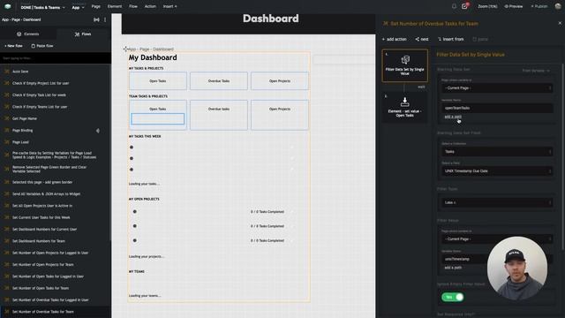Click the Publish button
Screen dimensions: 565x318
[539, 6]
